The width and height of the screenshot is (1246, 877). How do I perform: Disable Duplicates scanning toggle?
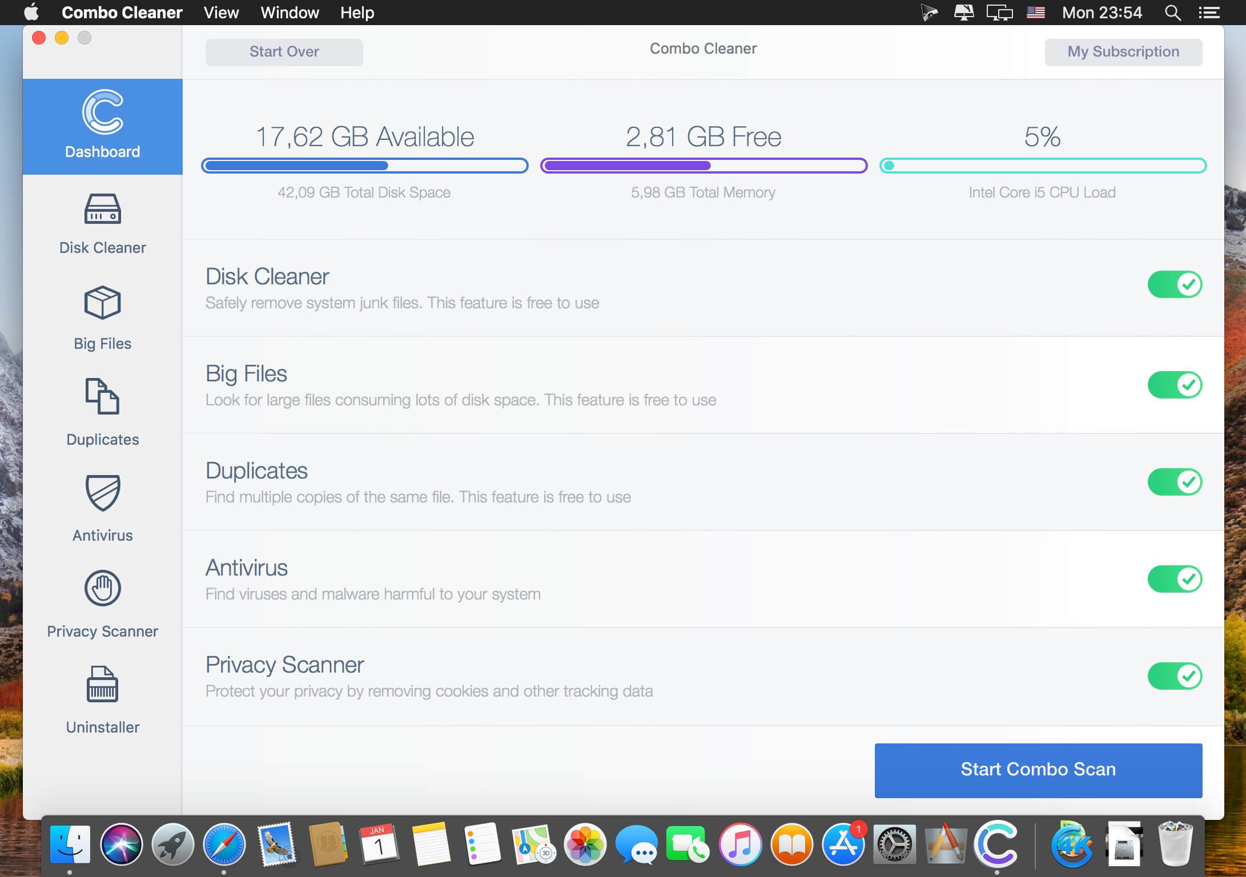click(x=1174, y=481)
